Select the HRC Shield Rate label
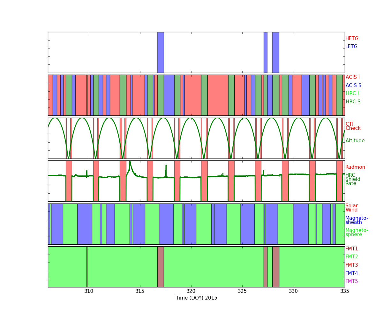Viewport: 383px width, 319px height. click(352, 179)
